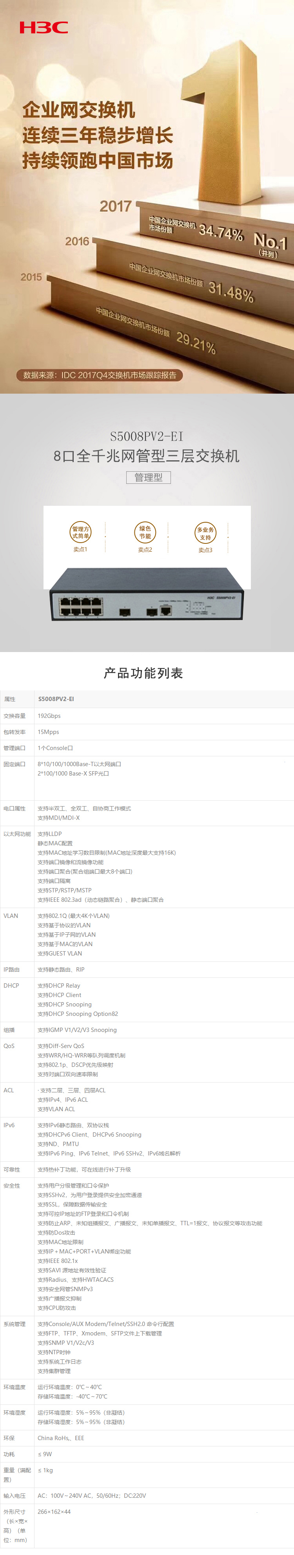Click the 系统管理 attribute label

[15, 1324]
